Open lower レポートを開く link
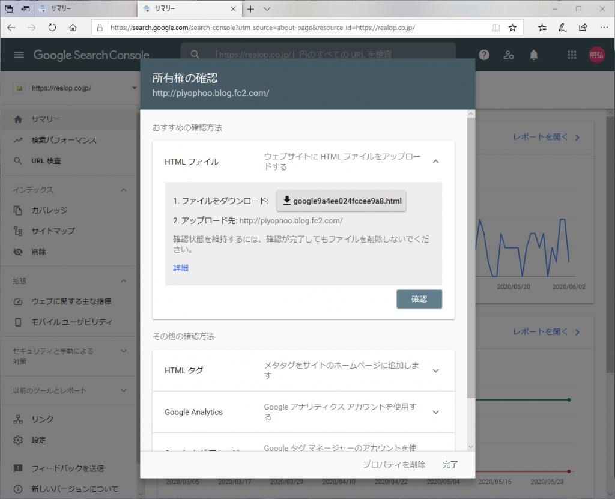 click(x=546, y=332)
